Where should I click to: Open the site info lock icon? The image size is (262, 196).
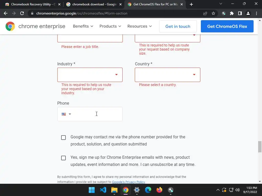(x=32, y=13)
